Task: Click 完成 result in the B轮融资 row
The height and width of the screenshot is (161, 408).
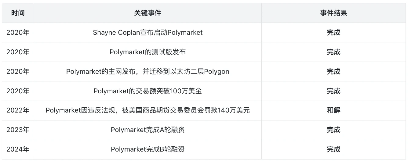Action: (333, 149)
